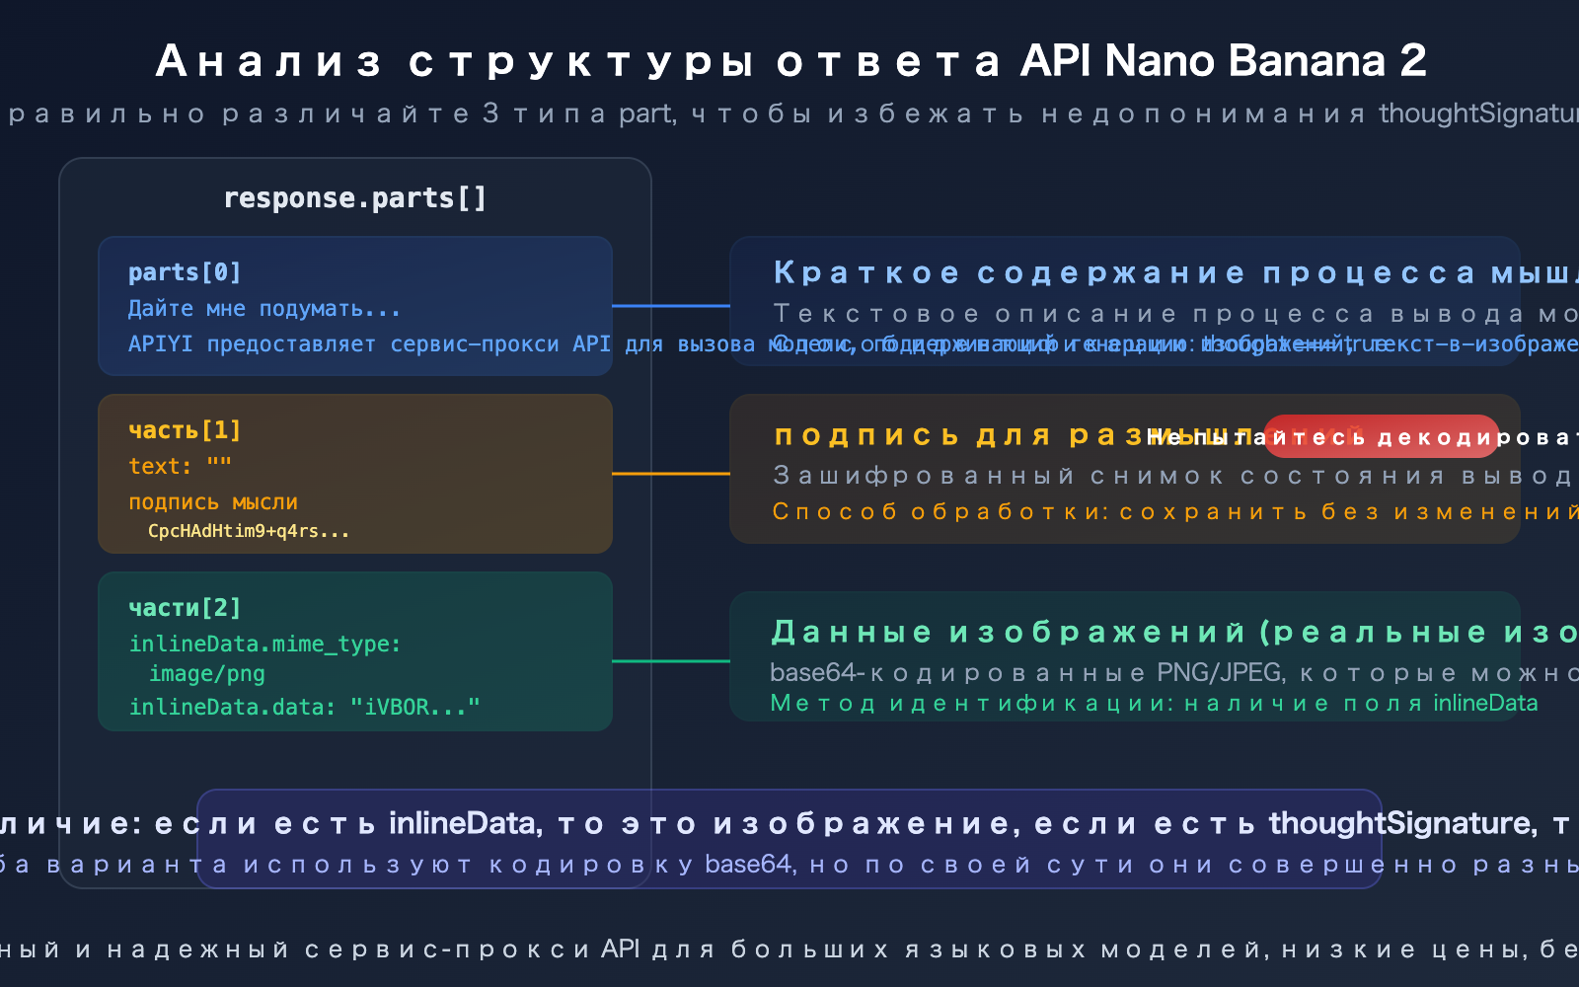Click the title 'Анализ структуры ответа API Nano Banana 2'
1579x987 pixels.
coord(789,59)
